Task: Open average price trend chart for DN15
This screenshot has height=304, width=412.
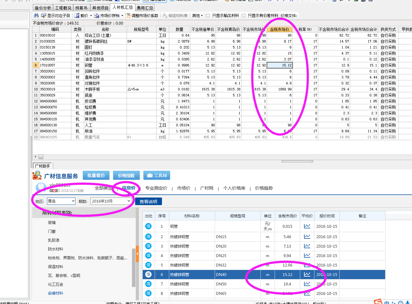Action: pos(307,237)
